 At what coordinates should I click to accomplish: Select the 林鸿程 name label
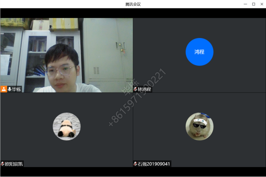click(x=145, y=89)
